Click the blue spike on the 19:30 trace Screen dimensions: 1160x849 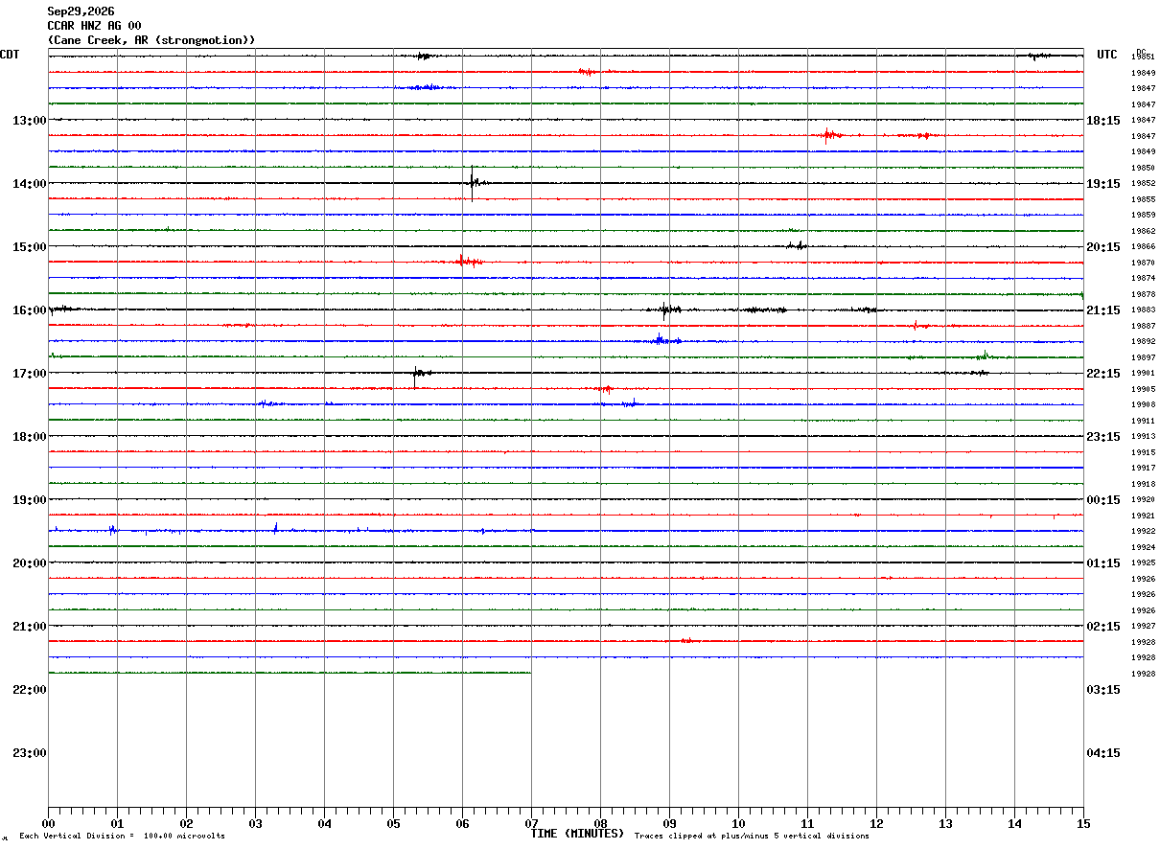275,528
